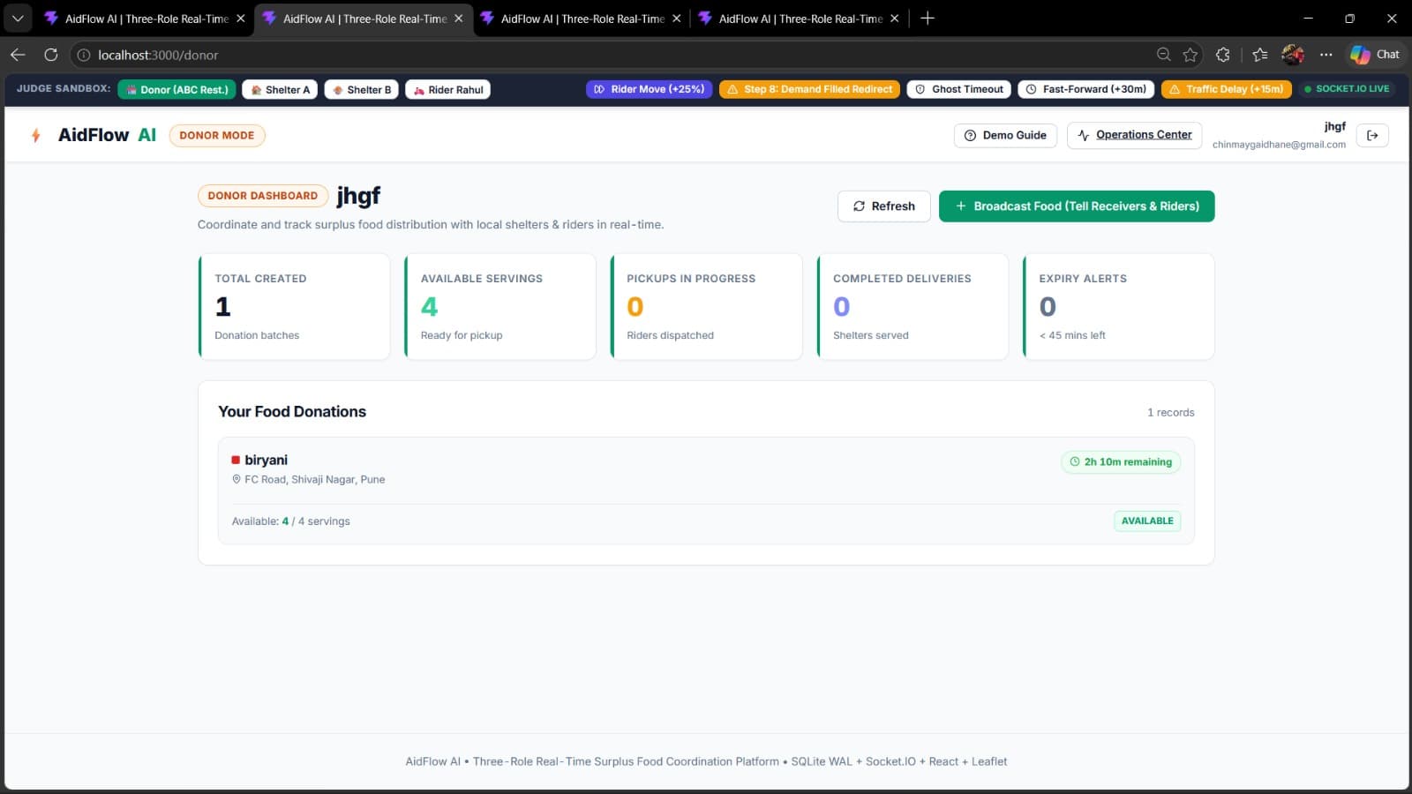1412x794 pixels.
Task: Click the browser zoom magnifier icon
Action: (x=1164, y=55)
